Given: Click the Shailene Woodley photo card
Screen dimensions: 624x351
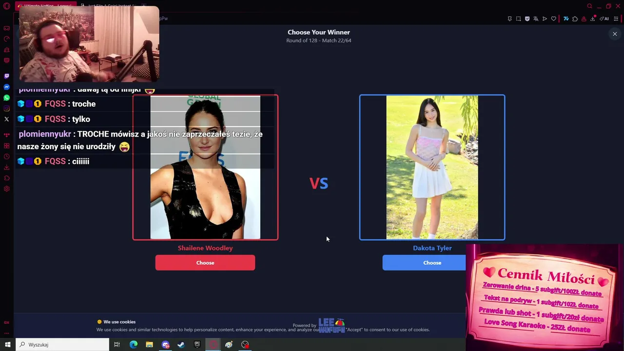Looking at the screenshot, I should point(205,167).
